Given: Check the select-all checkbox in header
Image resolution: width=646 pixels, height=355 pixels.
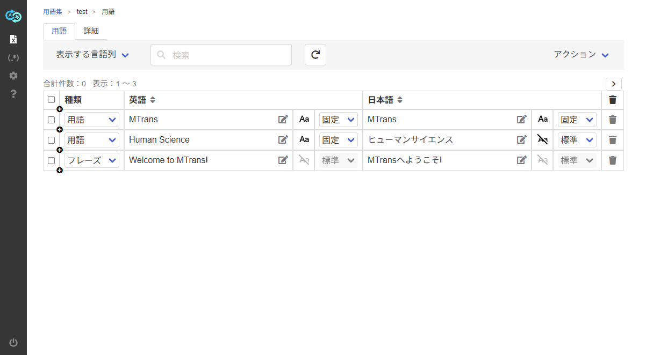Looking at the screenshot, I should coord(51,100).
